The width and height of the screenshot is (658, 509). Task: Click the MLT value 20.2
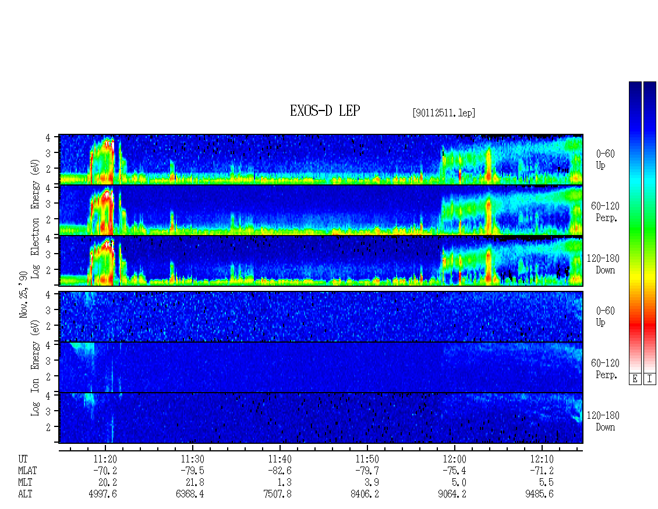click(108, 483)
